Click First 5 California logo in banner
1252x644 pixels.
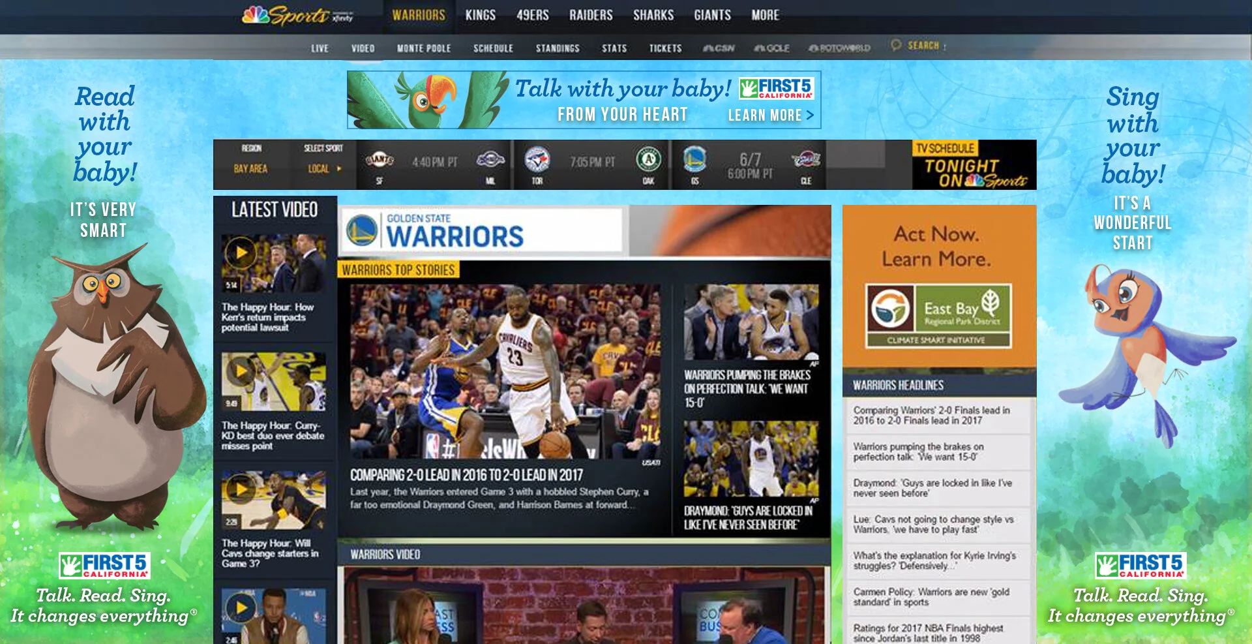tap(776, 89)
